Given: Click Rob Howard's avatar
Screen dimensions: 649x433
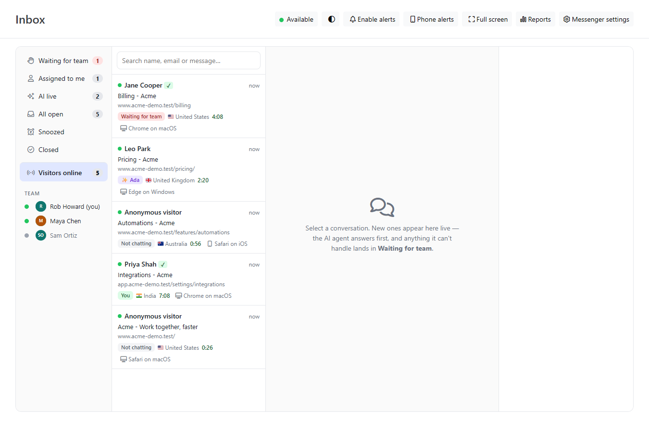Looking at the screenshot, I should pyautogui.click(x=41, y=206).
